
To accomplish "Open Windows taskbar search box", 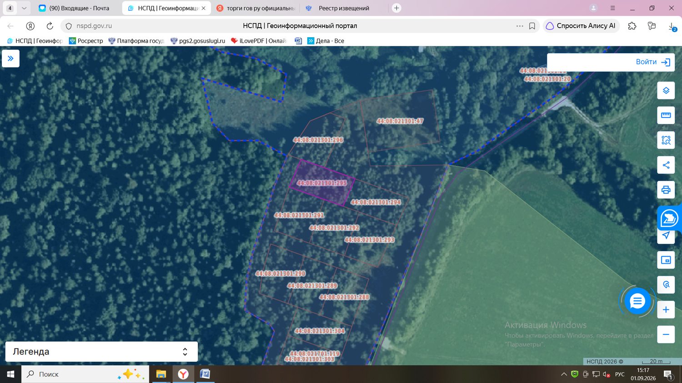I will (85, 374).
